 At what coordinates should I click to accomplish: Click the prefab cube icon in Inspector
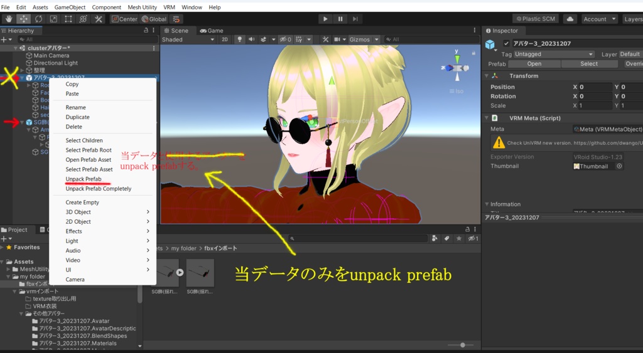click(x=490, y=45)
